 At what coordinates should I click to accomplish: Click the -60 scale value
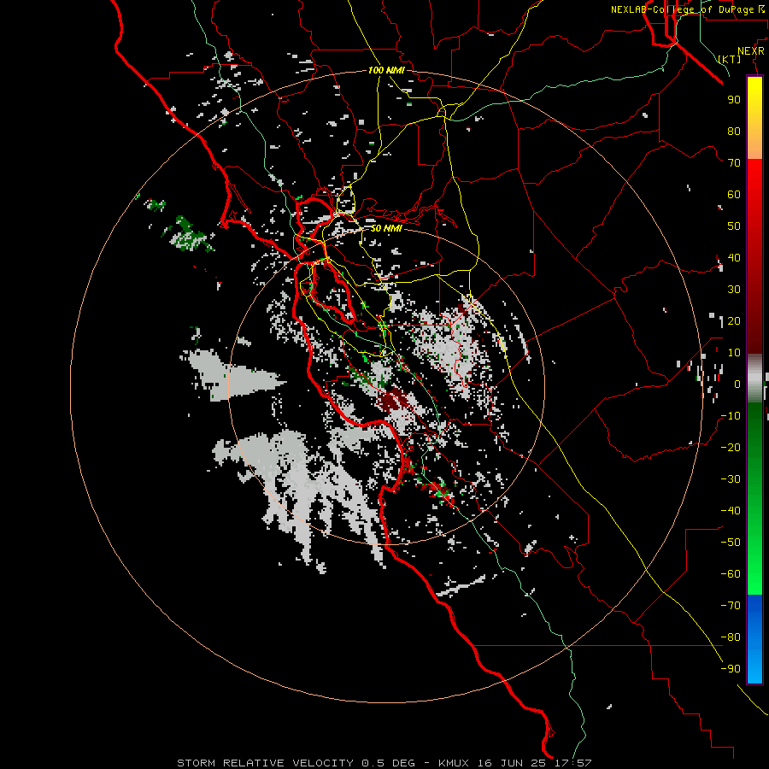tap(731, 574)
